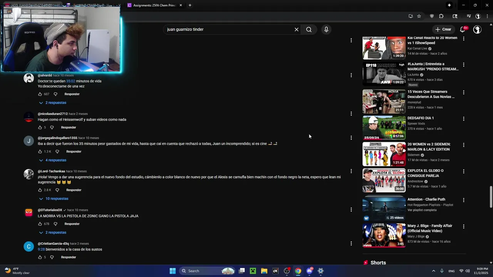Click Responder under @alvardd comment
Image resolution: width=493 pixels, height=277 pixels.
[72, 94]
